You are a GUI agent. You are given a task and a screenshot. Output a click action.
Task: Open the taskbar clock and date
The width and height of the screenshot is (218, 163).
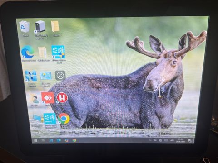[180, 141]
